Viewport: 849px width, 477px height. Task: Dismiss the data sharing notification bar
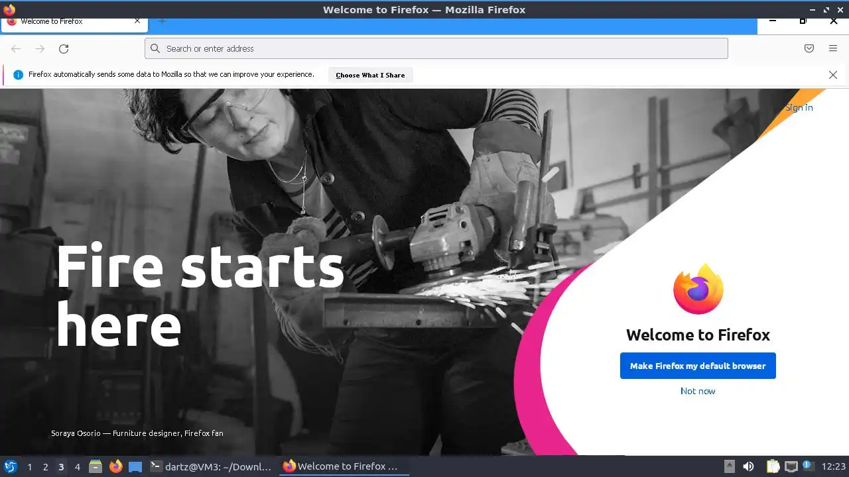pos(833,75)
